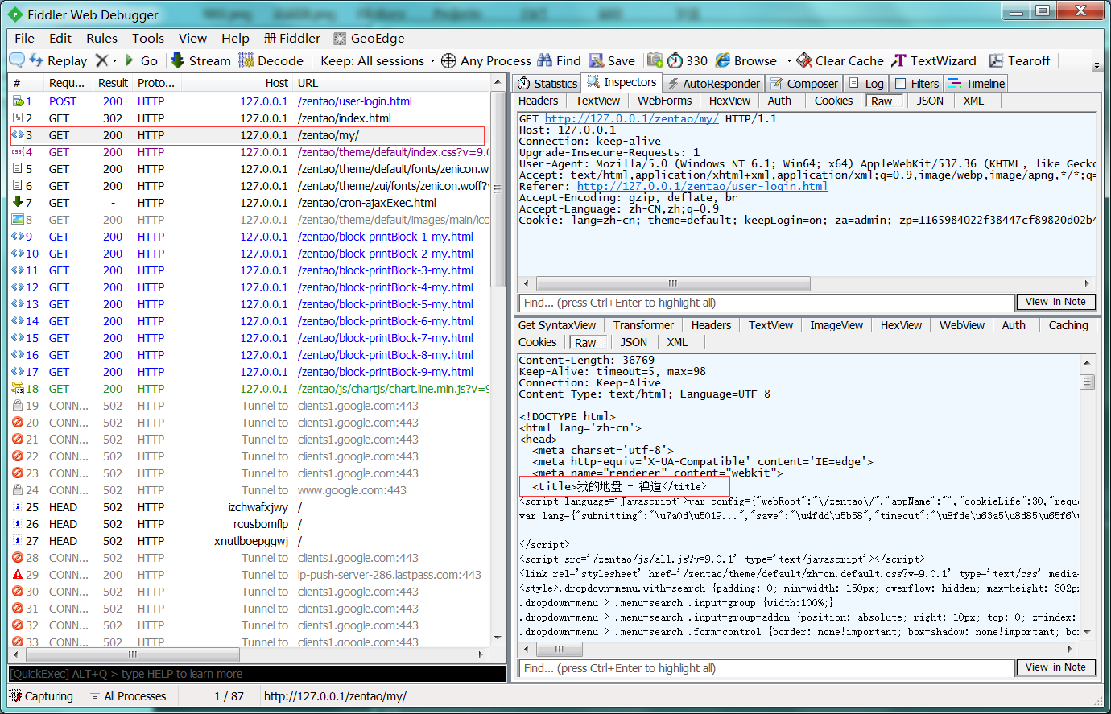Open the dropdown arrow beside the Remove X icon
The height and width of the screenshot is (714, 1111).
(x=114, y=60)
